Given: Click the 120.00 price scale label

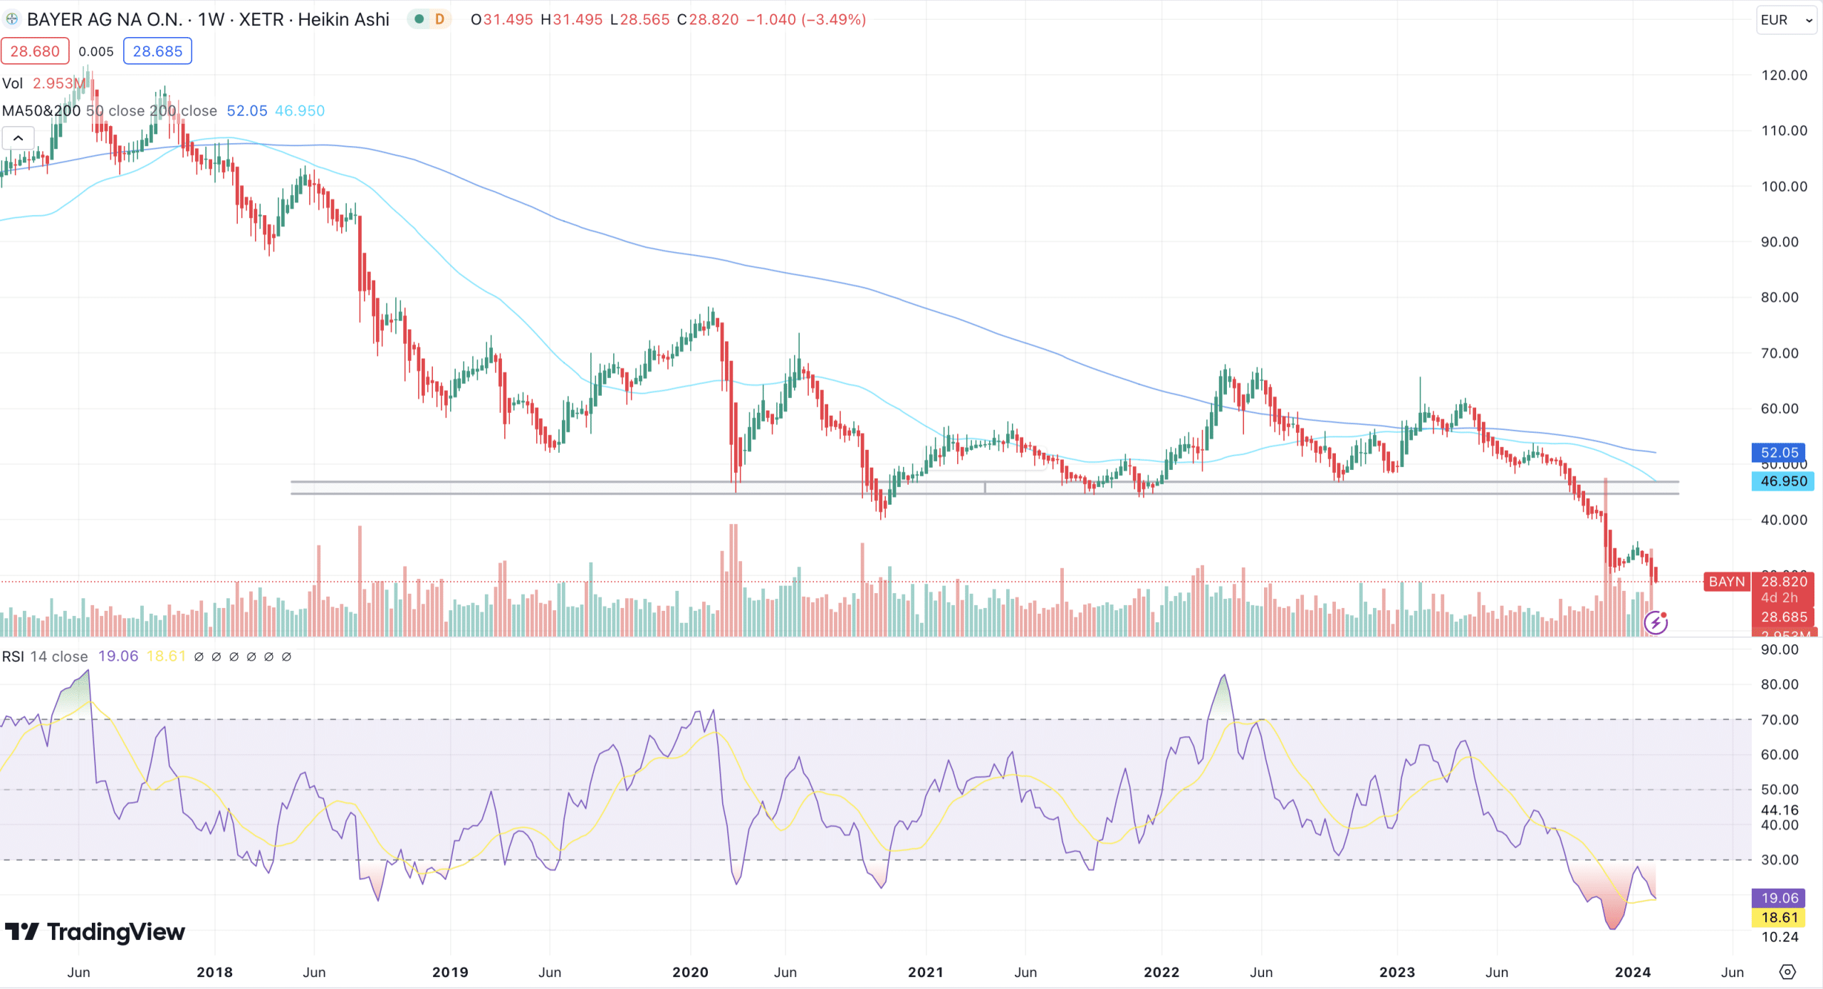Looking at the screenshot, I should (x=1784, y=75).
